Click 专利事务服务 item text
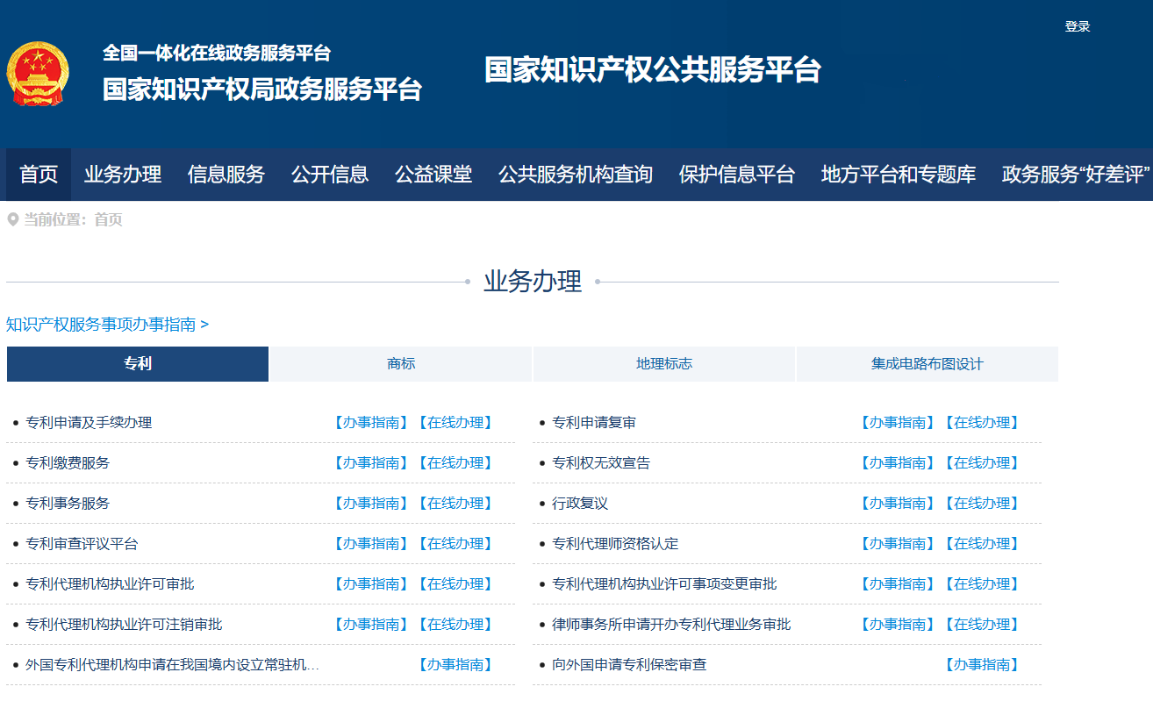 [x=68, y=504]
